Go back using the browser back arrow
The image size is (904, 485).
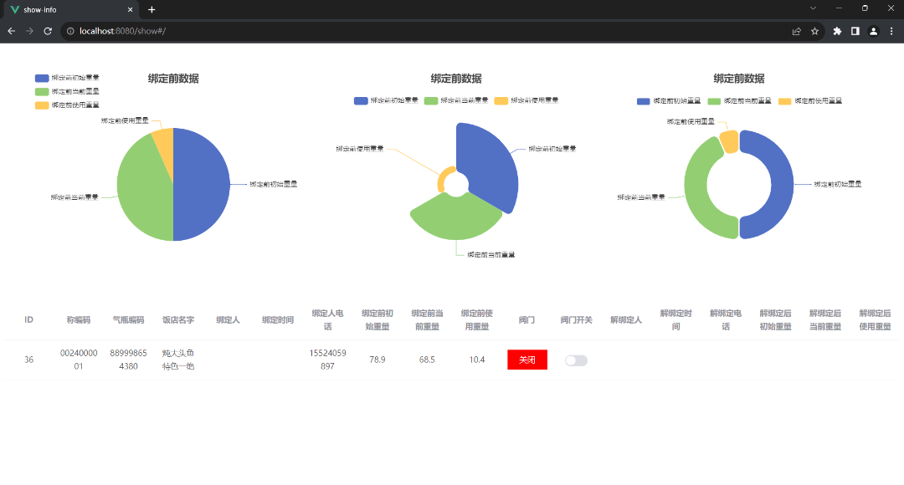(12, 31)
